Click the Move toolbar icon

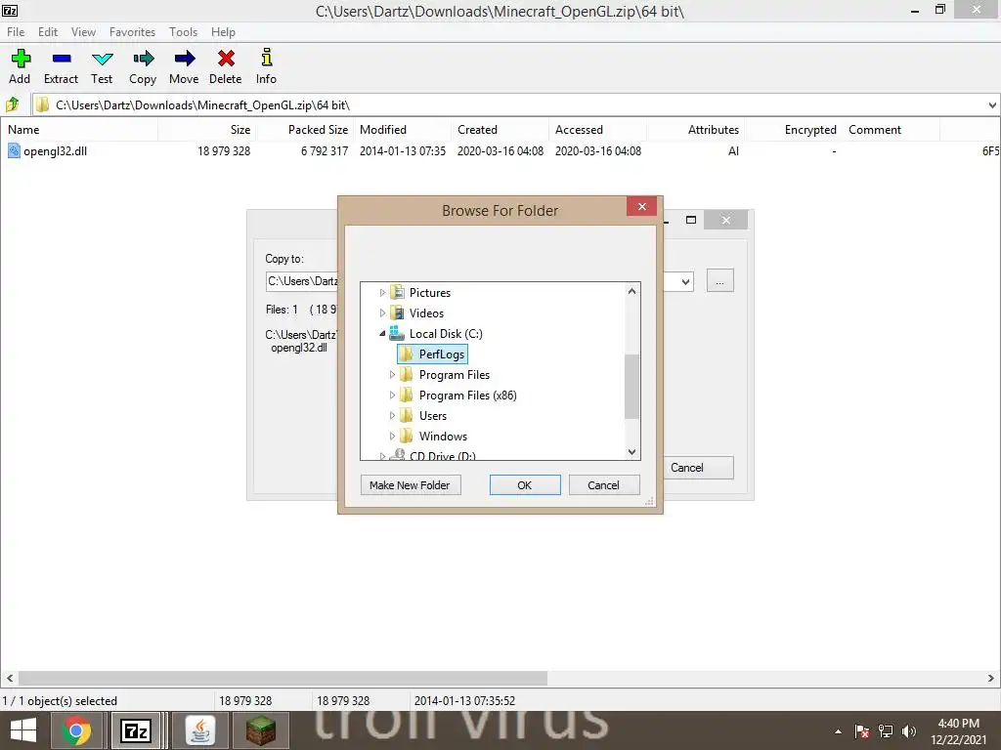click(185, 59)
